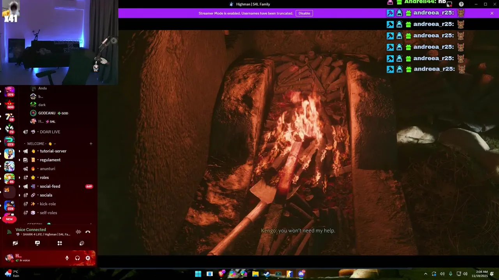
Task: Disconnect from the voice channel
Action: (x=88, y=232)
